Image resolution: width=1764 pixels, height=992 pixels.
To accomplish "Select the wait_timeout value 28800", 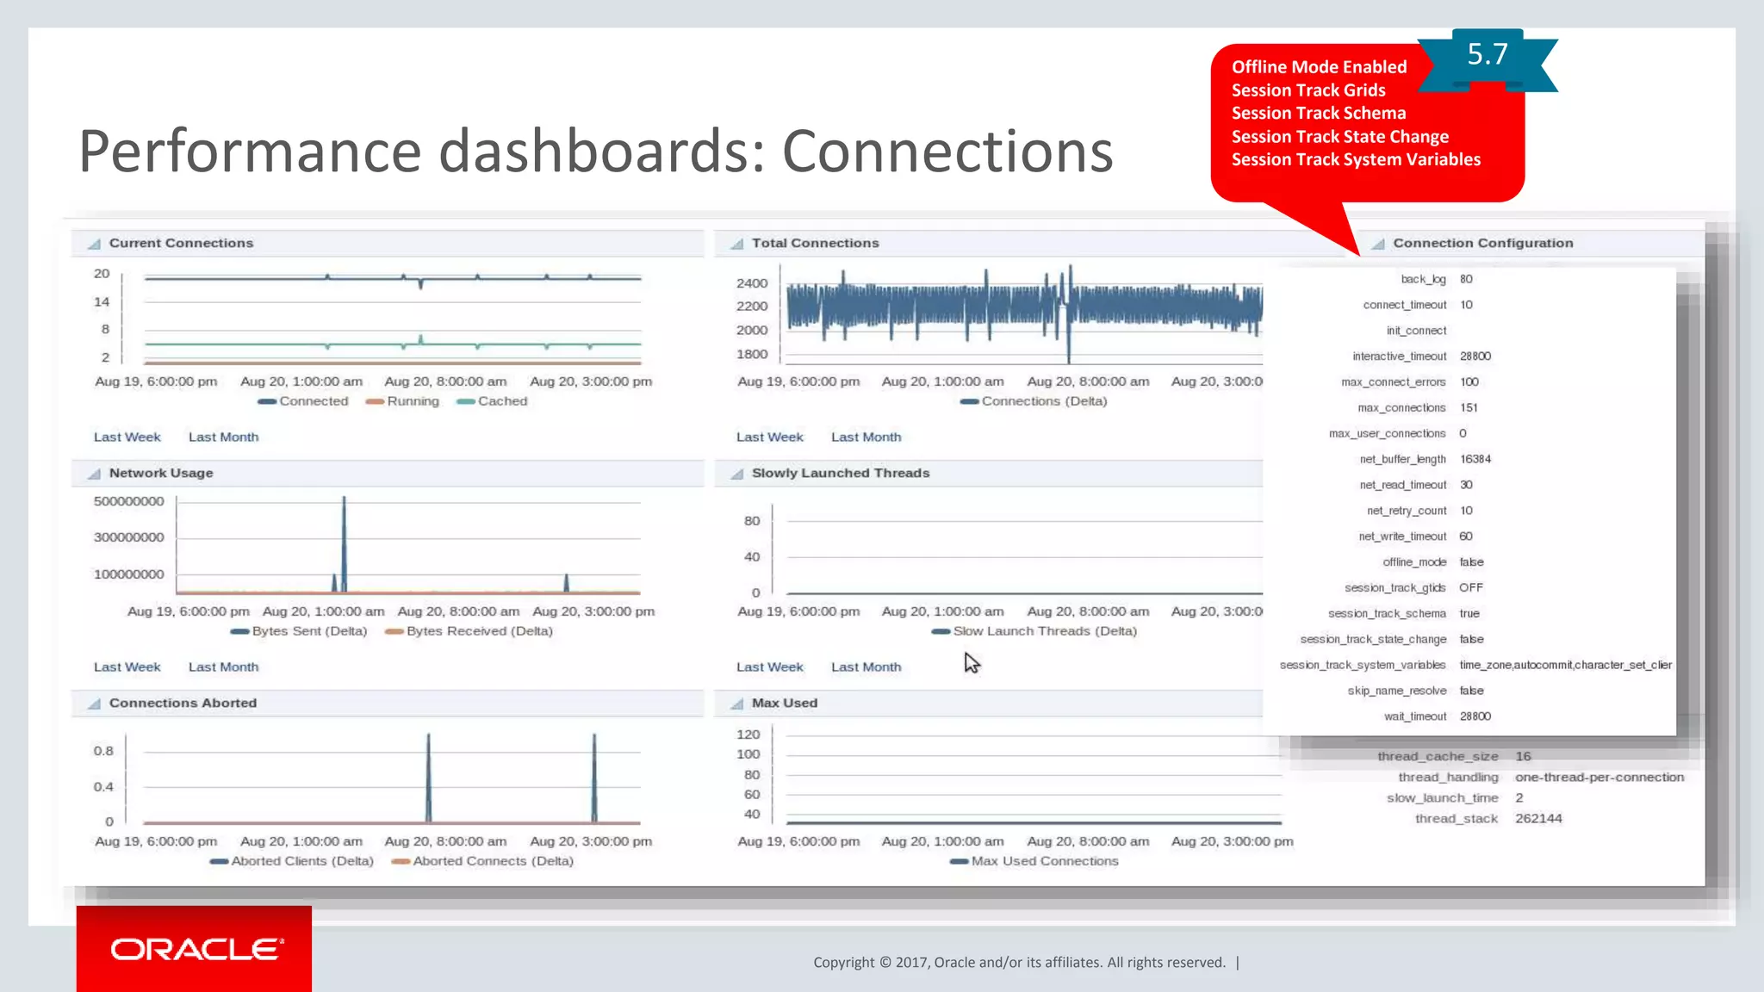I will [1475, 717].
